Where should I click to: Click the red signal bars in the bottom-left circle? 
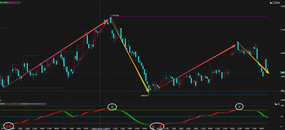click(x=8, y=126)
